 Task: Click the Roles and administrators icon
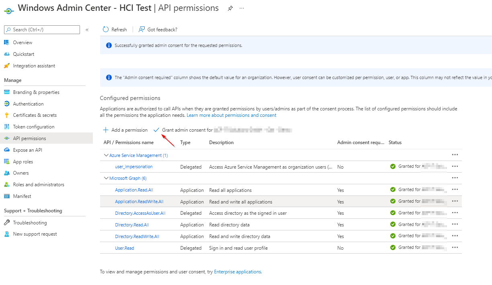(7, 185)
